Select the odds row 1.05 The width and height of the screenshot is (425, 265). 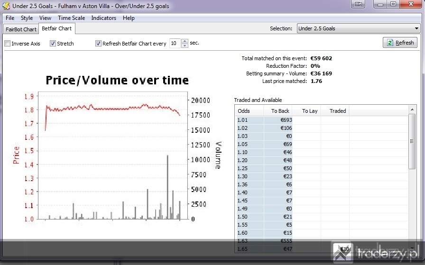click(x=322, y=144)
